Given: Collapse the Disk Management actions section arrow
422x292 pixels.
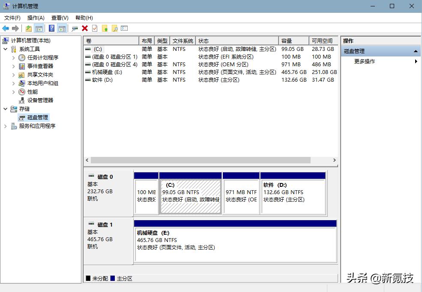Looking at the screenshot, I should [416, 51].
